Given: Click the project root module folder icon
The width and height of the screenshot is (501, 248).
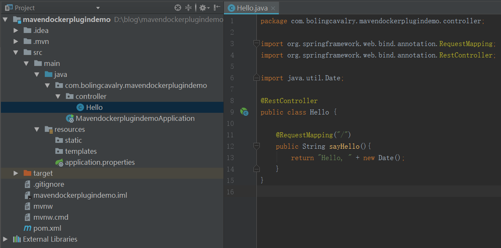Looking at the screenshot, I should coord(17,20).
